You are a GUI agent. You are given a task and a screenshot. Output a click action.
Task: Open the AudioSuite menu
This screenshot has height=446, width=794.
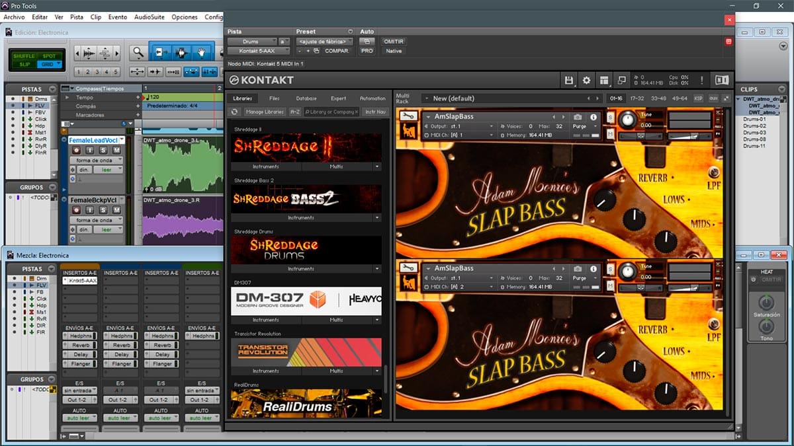(150, 17)
